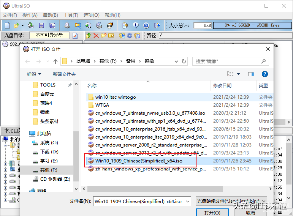Open the 文件(F) menu
The image size is (293, 216).
coord(10,15)
